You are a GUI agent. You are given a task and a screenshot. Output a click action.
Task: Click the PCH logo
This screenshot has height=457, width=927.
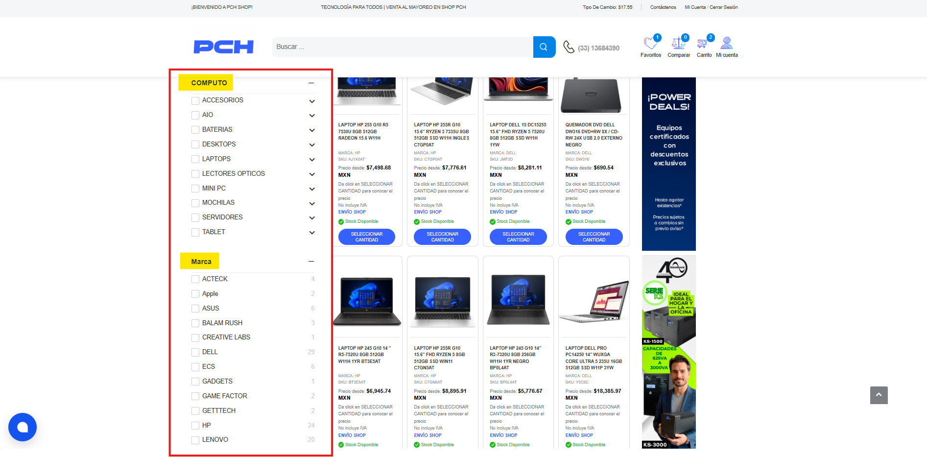pos(224,47)
